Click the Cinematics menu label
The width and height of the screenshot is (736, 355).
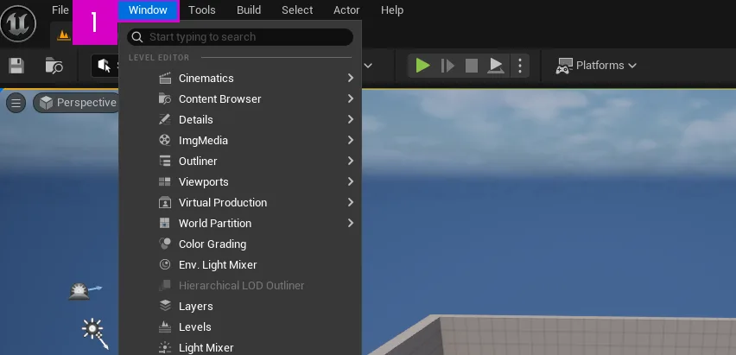click(206, 79)
